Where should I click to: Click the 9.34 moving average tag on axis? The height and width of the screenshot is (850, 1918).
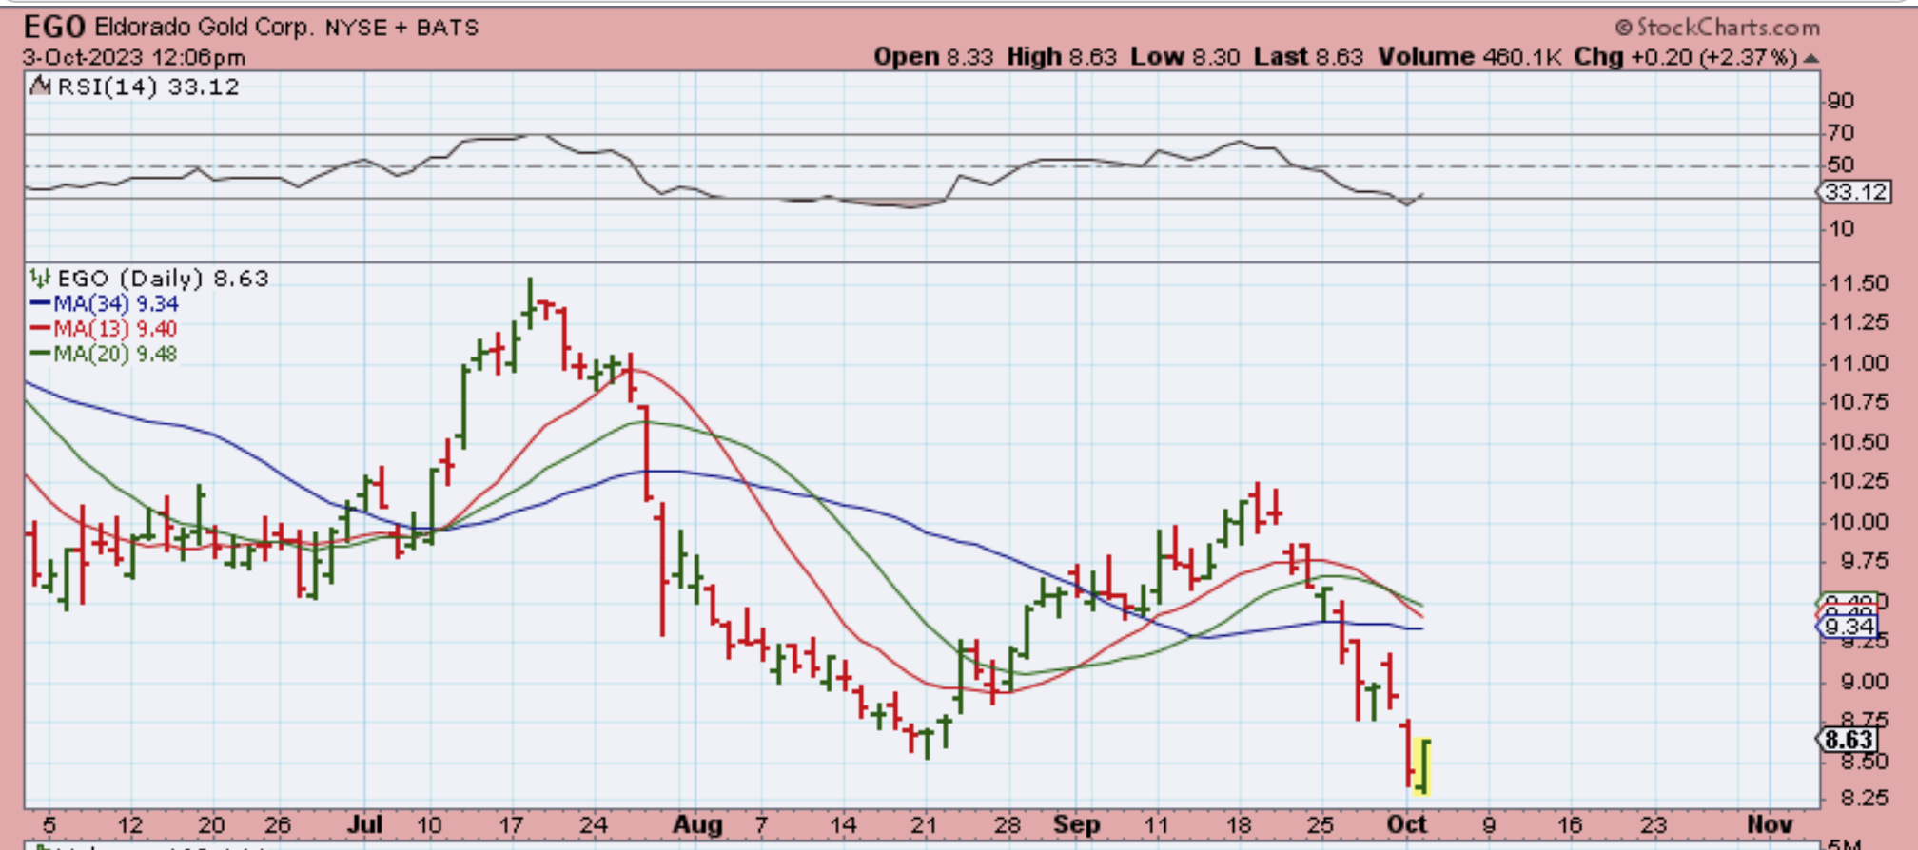coord(1849,627)
